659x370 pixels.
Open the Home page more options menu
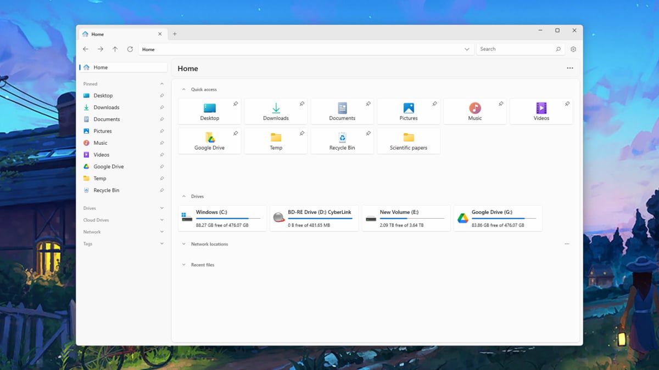(x=569, y=69)
